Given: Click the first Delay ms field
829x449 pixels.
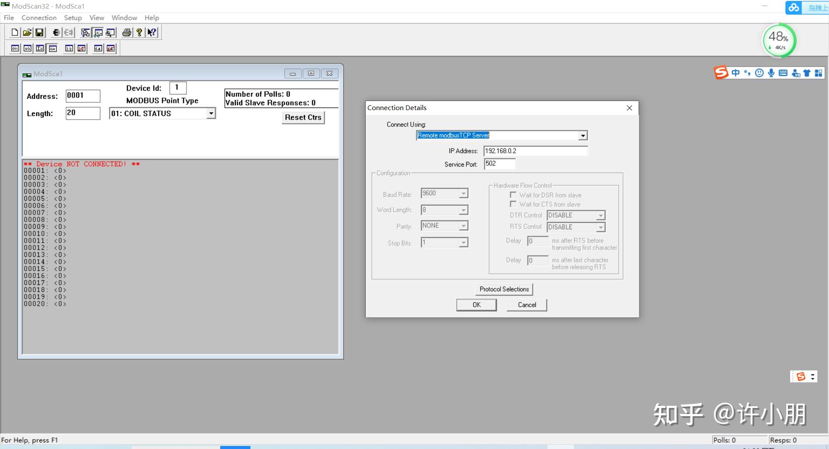Looking at the screenshot, I should pyautogui.click(x=538, y=241).
